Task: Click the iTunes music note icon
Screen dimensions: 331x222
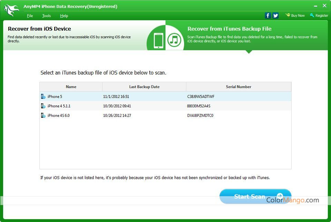Action: (x=174, y=40)
